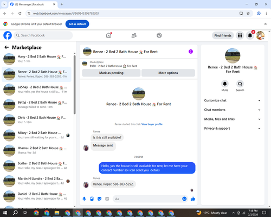
Task: Open the Home feed icon
Action: pos(108,35)
